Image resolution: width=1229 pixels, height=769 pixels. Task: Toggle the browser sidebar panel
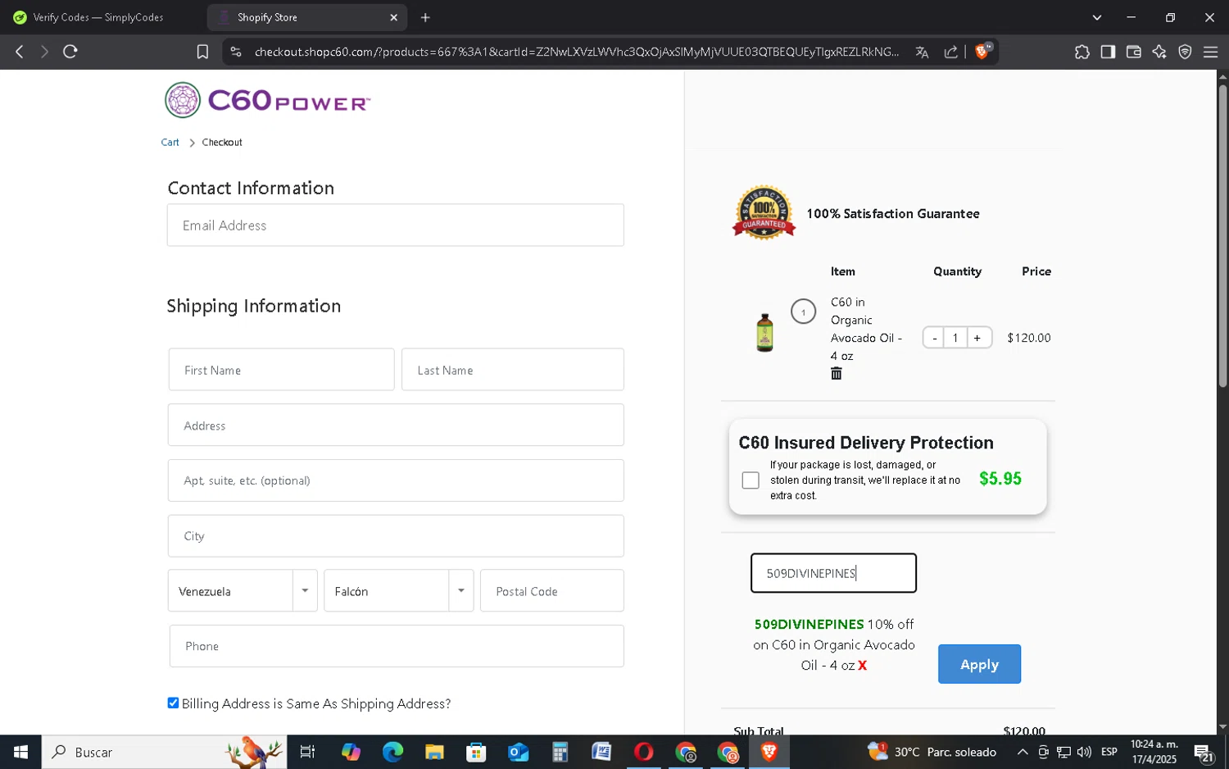pyautogui.click(x=1108, y=52)
